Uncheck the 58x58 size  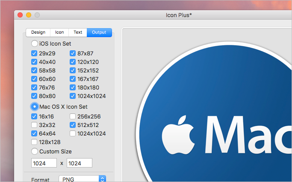pos(34,70)
